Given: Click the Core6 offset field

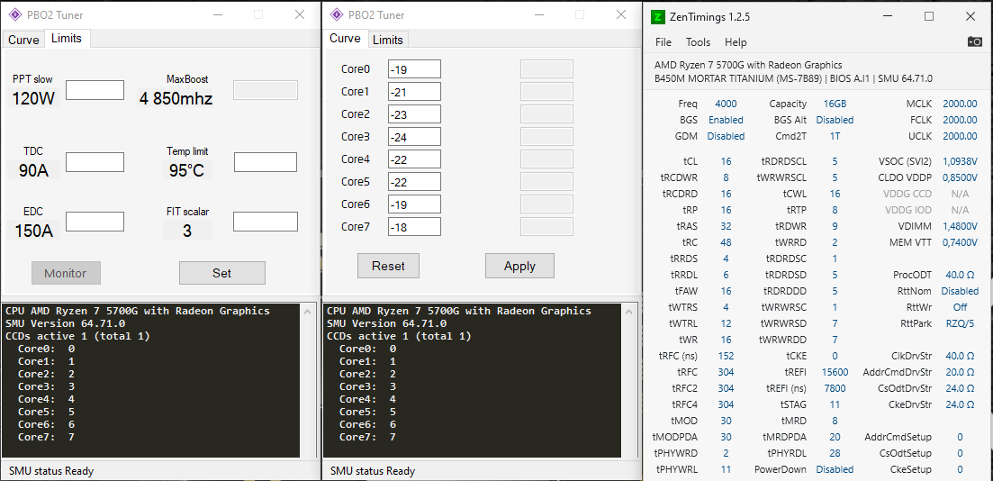Looking at the screenshot, I should (414, 204).
